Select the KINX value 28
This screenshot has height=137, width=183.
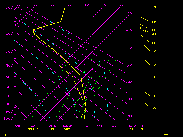tap(132, 129)
